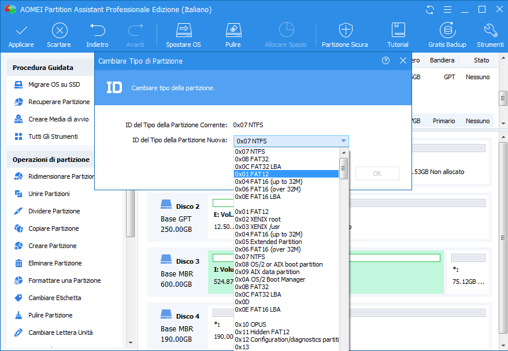Select 0x0B FAT32 at top of list
508x351 pixels.
[251, 159]
